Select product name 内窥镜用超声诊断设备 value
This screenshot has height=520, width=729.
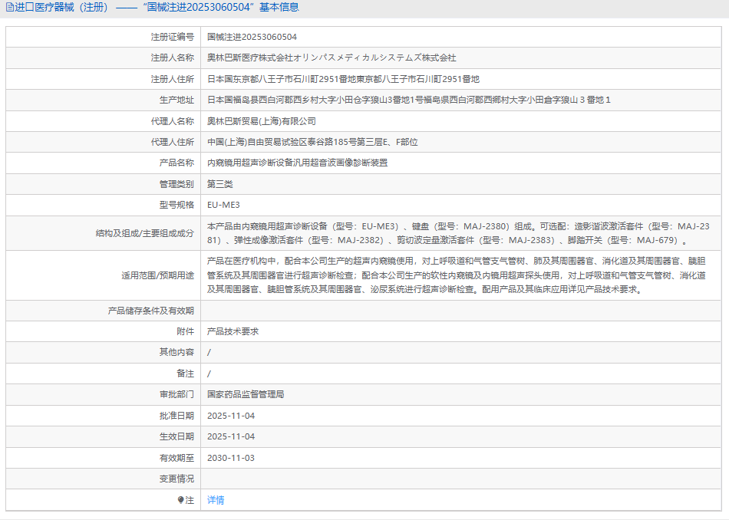pyautogui.click(x=298, y=163)
